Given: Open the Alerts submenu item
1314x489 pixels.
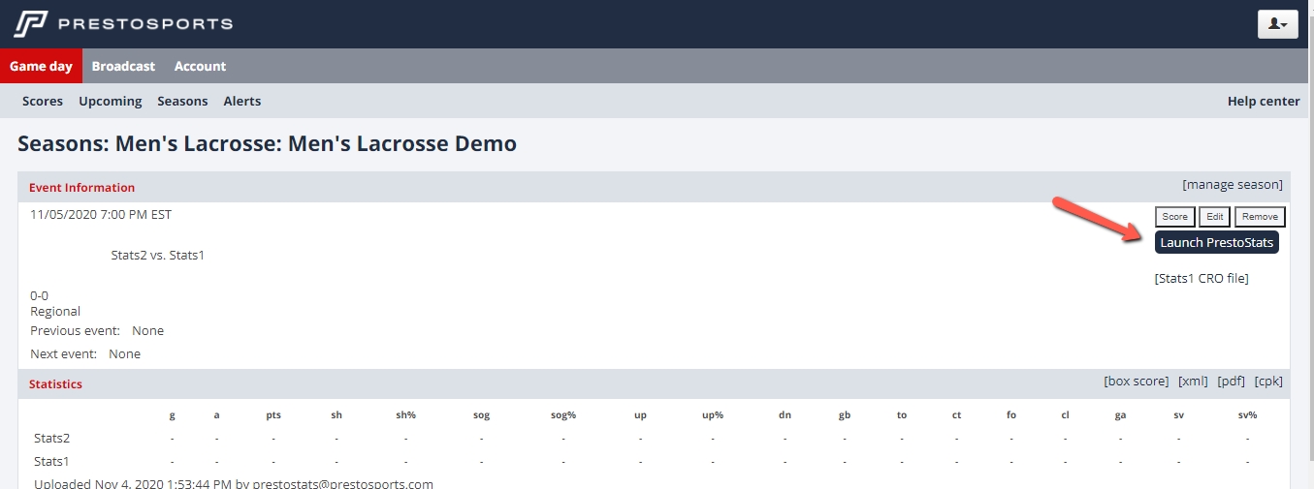Looking at the screenshot, I should point(241,101).
